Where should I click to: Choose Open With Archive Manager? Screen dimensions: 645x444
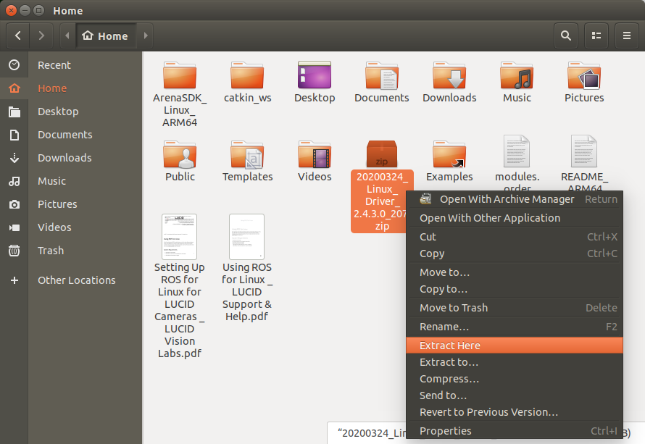click(507, 199)
